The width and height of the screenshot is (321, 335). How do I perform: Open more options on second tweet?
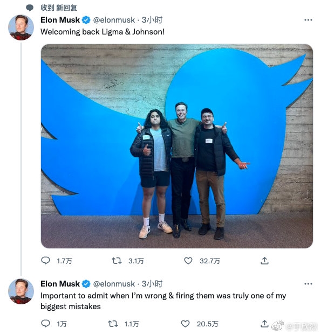(x=308, y=284)
